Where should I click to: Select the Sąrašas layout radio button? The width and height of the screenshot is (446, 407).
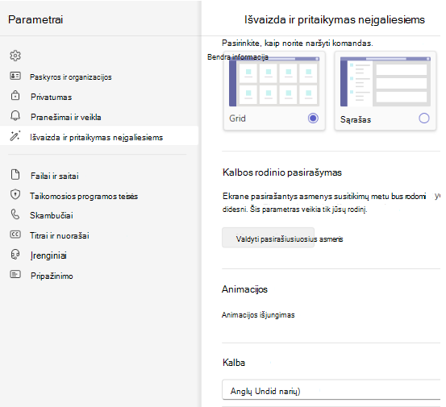point(423,118)
